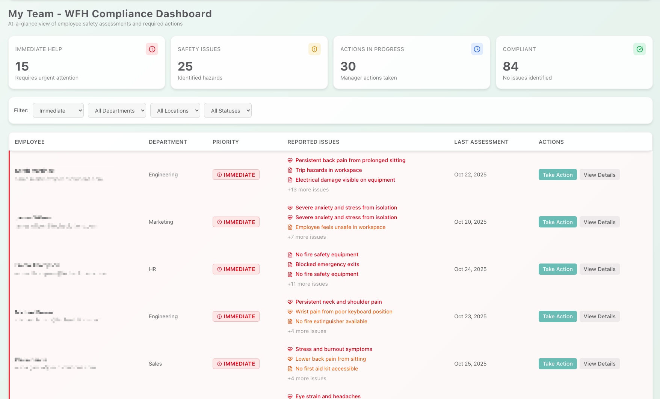Click the IMMEDIATE badge in the Sales row
This screenshot has width=660, height=399.
[x=236, y=364]
